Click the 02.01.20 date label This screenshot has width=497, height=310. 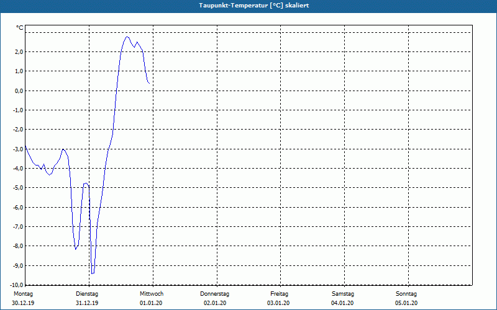(x=215, y=303)
